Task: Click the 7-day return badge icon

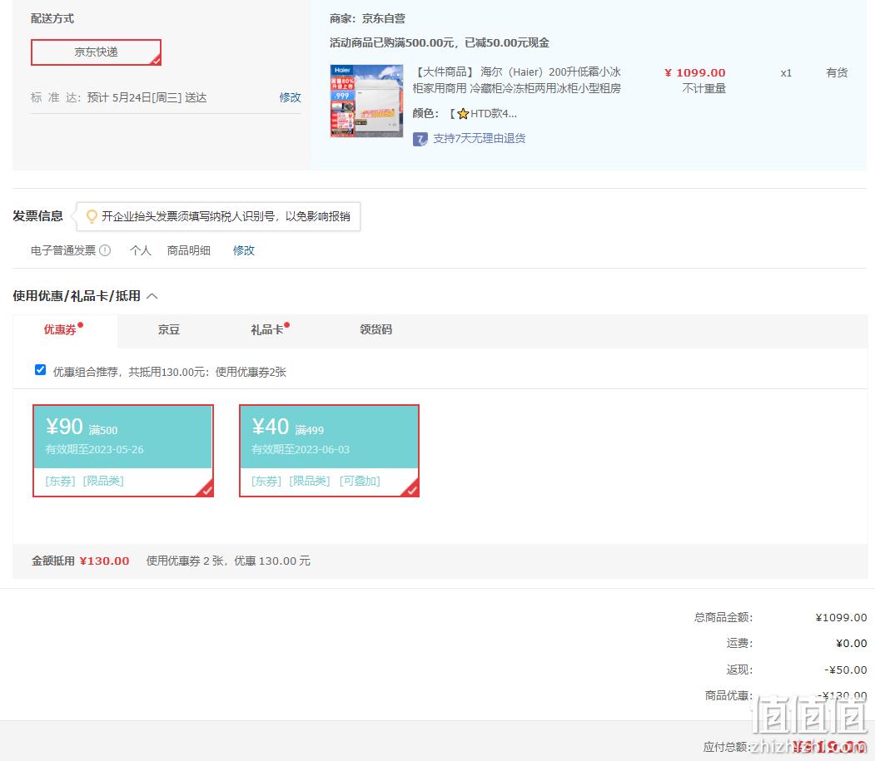Action: coord(420,139)
